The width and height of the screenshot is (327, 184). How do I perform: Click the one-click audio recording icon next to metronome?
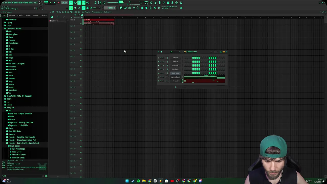point(75,3)
